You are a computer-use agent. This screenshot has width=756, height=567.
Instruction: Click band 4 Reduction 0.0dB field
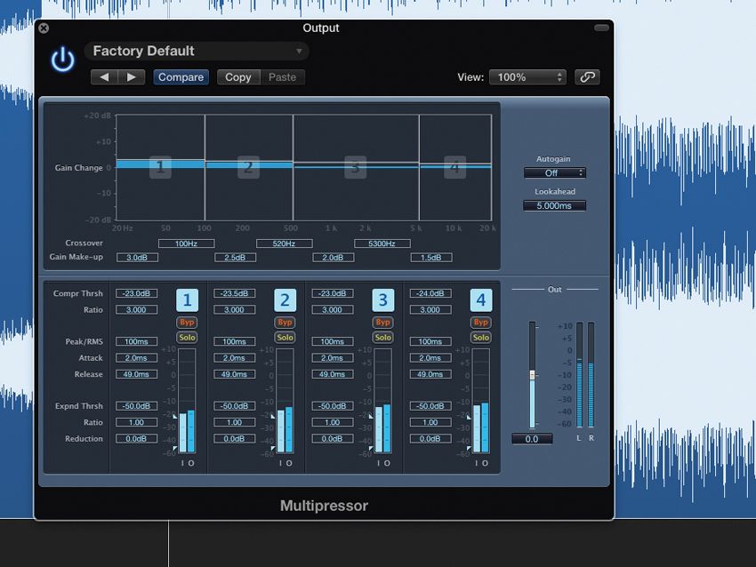click(430, 439)
